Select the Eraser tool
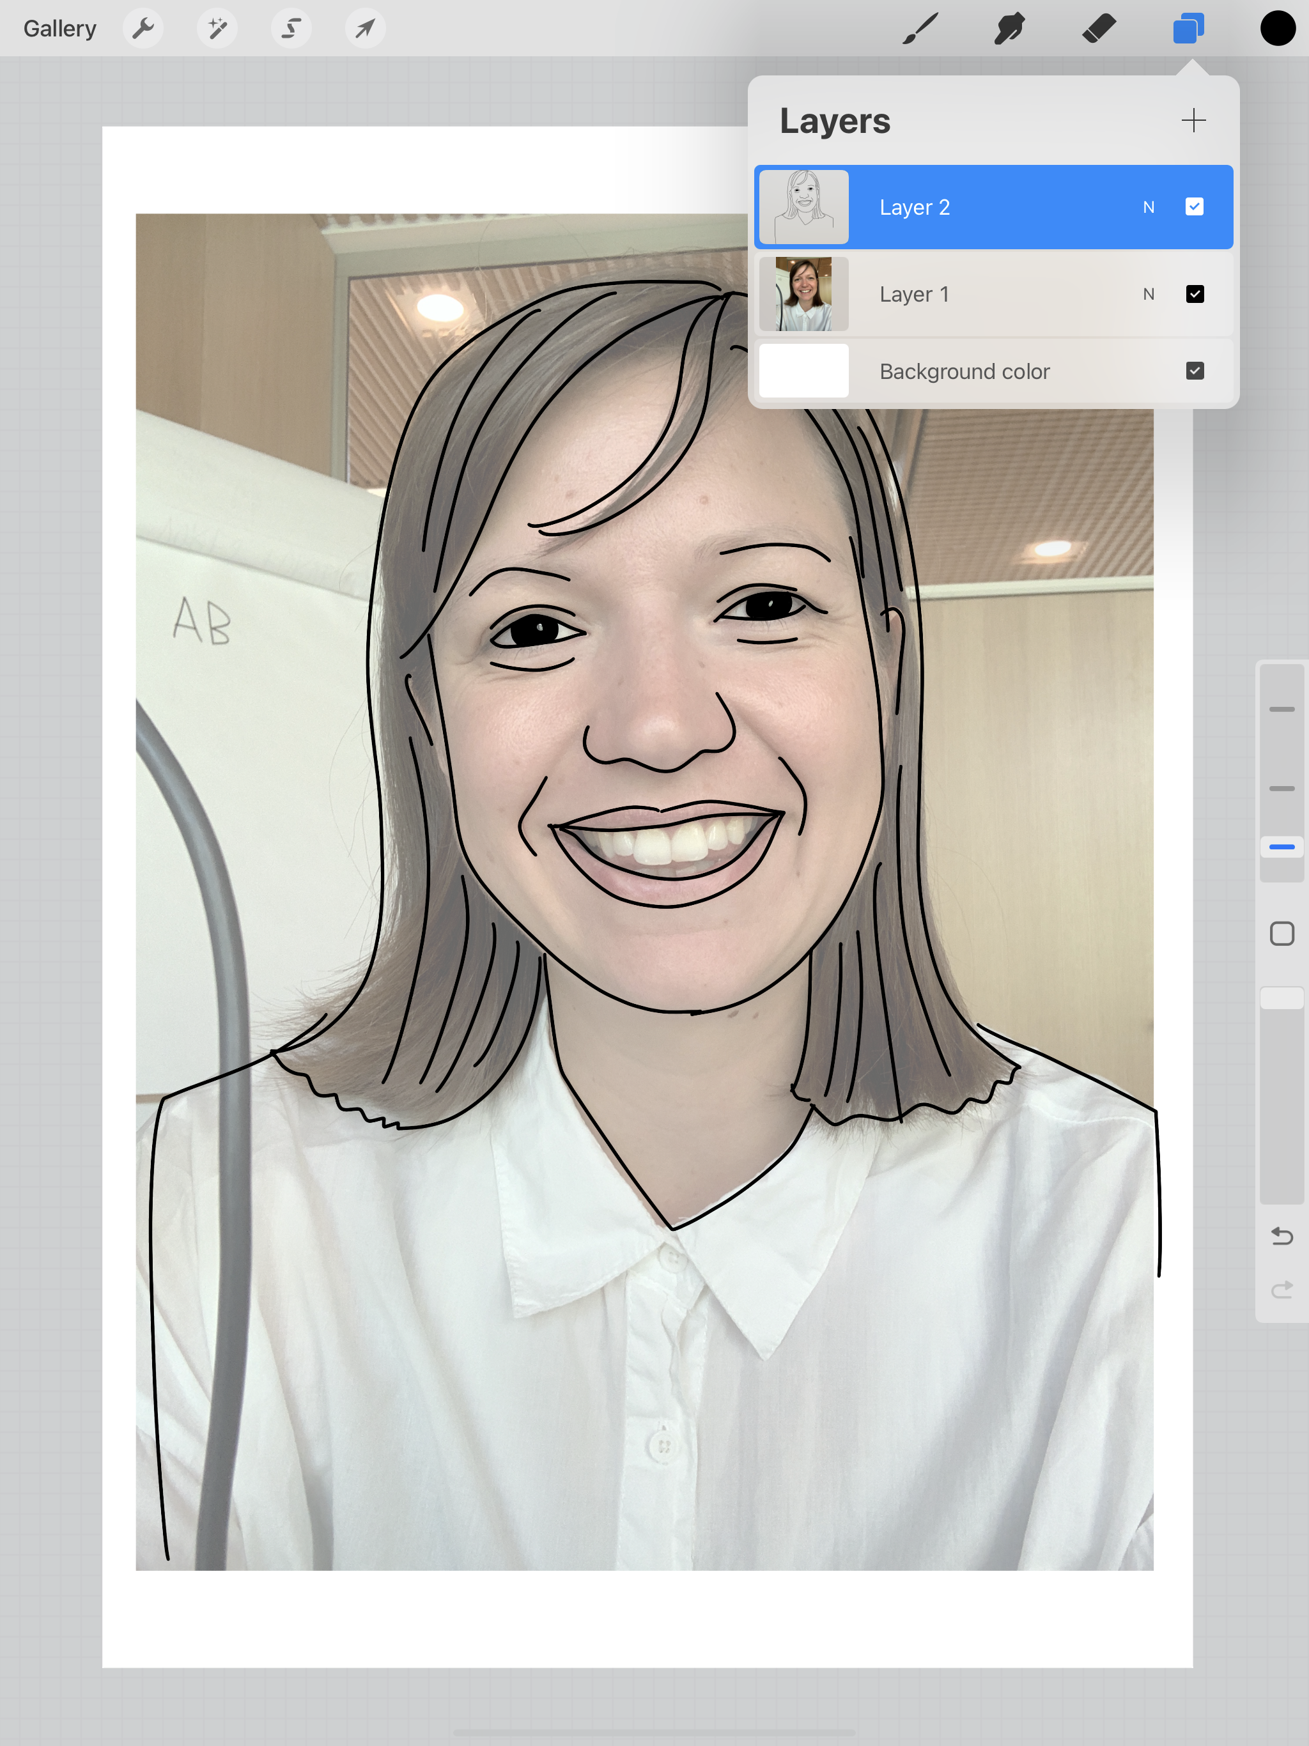The image size is (1309, 1746). [x=1099, y=29]
